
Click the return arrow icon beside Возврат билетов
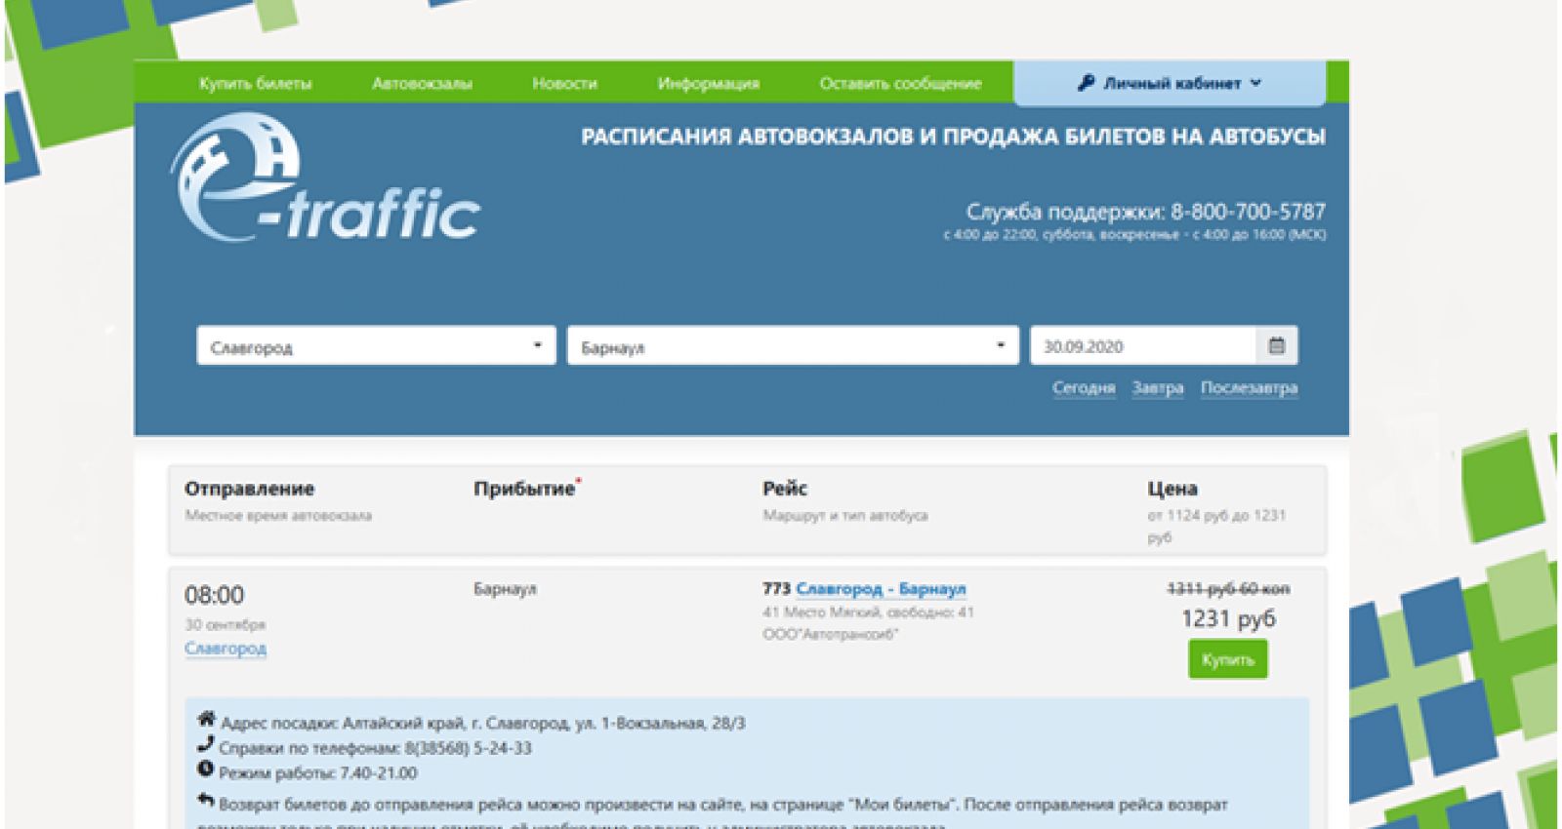(x=205, y=802)
